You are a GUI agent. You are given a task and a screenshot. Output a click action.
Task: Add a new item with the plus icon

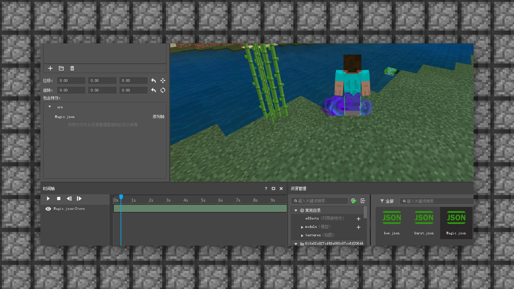(x=50, y=68)
